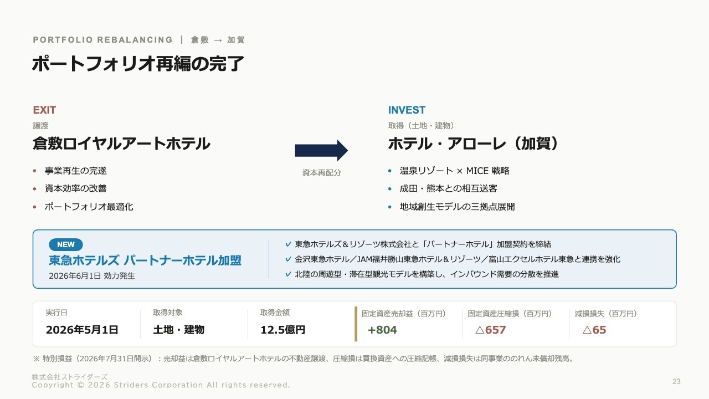This screenshot has height=399, width=709.
Task: Select the '固定資産圧縮損（百万円）' label
Action: 510,314
